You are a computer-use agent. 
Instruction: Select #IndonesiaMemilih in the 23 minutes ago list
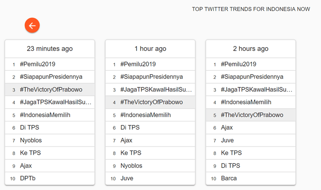point(45,115)
